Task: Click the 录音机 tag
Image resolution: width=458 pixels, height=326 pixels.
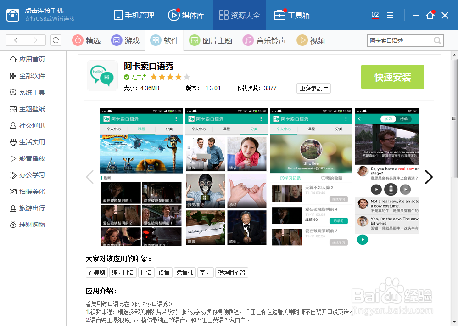Action: [184, 272]
